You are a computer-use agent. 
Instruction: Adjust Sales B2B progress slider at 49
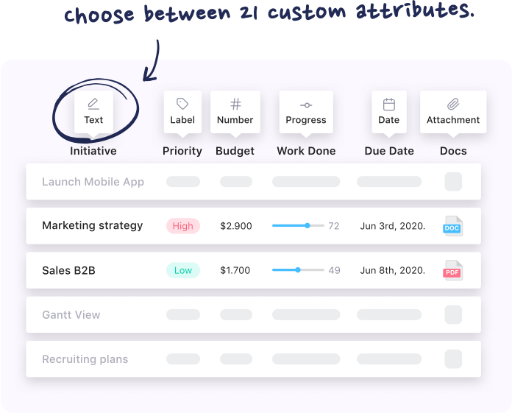(x=298, y=270)
